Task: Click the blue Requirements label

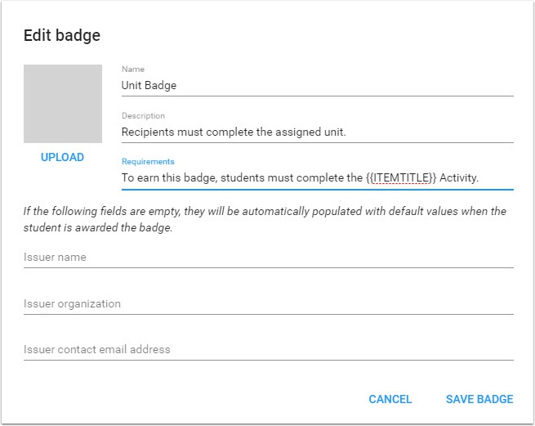Action: 148,162
